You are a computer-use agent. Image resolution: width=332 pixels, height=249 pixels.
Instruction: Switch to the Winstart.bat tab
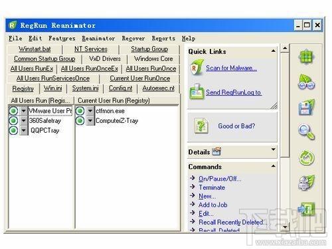(x=35, y=49)
